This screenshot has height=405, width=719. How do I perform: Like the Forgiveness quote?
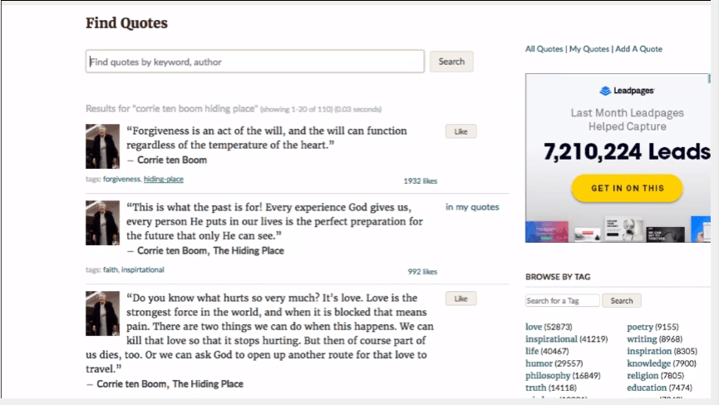click(460, 131)
